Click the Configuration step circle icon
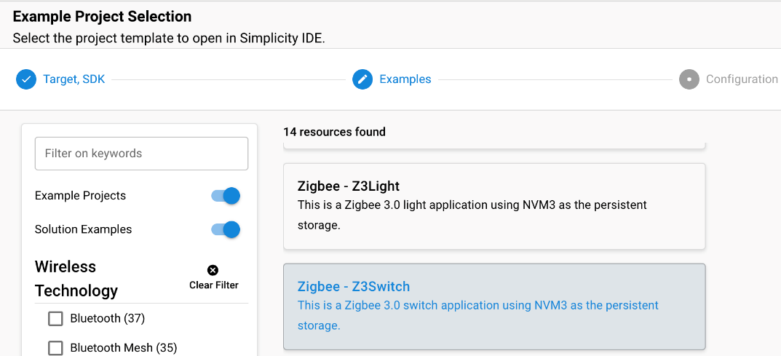This screenshot has width=781, height=356. [x=689, y=79]
